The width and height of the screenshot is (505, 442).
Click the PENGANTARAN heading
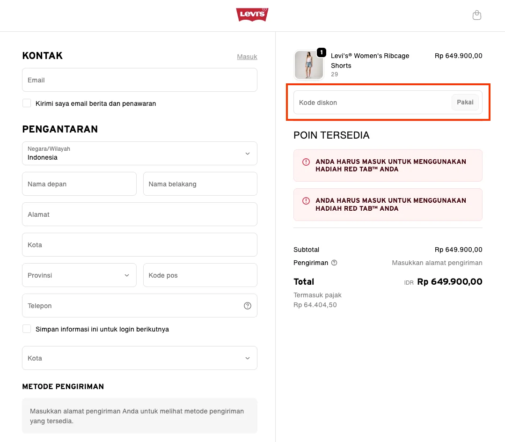click(x=60, y=129)
